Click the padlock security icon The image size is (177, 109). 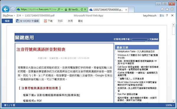click(66, 9)
